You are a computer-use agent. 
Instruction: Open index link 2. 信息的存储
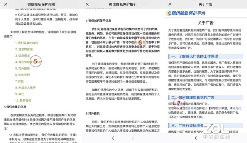pyautogui.click(x=24, y=49)
